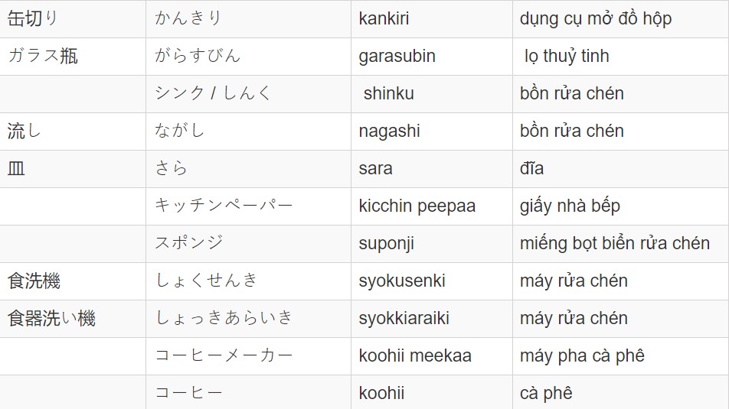The width and height of the screenshot is (729, 409).
Task: Click the meaning lọ thuỷ tinh
Action: click(567, 56)
